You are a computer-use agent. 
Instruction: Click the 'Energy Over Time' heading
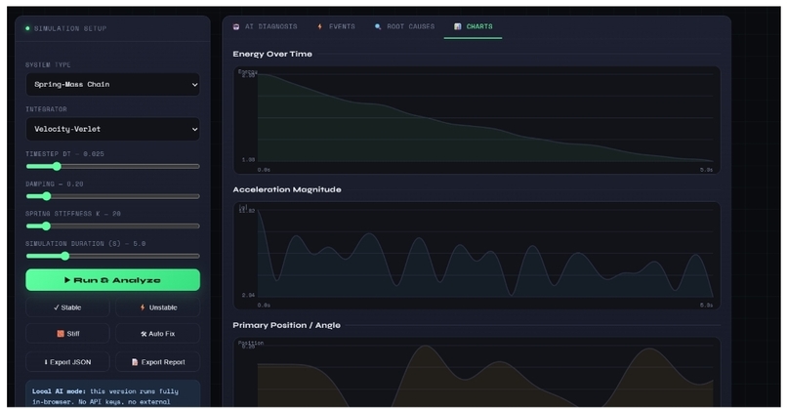pos(272,54)
